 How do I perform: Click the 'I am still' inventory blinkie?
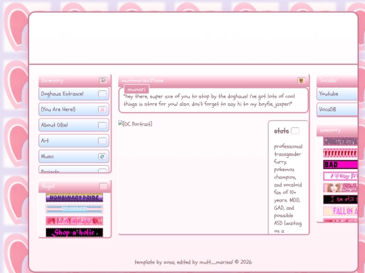[340, 200]
